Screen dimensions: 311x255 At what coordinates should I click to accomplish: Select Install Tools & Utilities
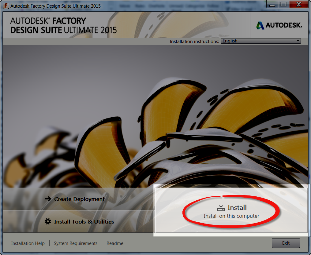coord(79,221)
